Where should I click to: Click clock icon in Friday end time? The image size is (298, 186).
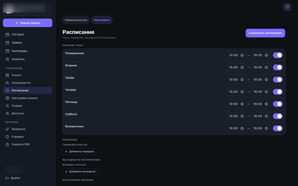[x=266, y=104]
